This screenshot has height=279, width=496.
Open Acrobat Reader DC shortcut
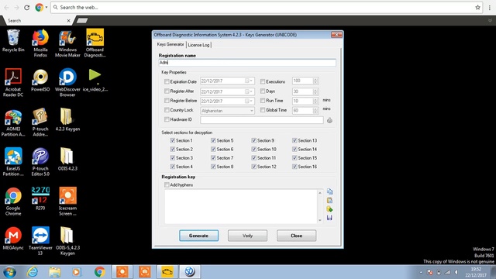[x=13, y=83]
